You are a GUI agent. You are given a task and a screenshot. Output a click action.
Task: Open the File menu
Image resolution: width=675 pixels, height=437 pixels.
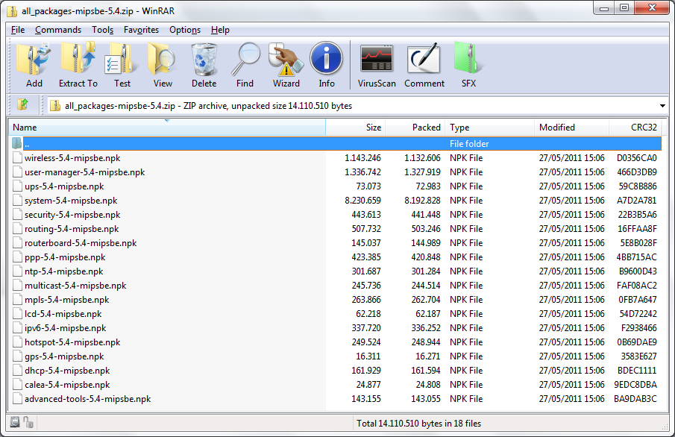[x=18, y=30]
